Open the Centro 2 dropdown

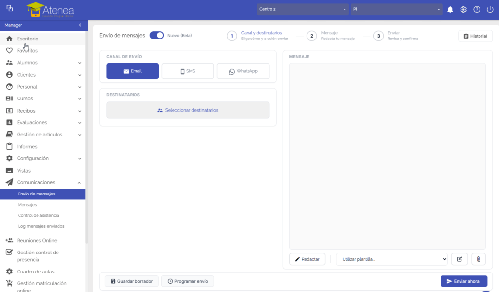point(302,9)
